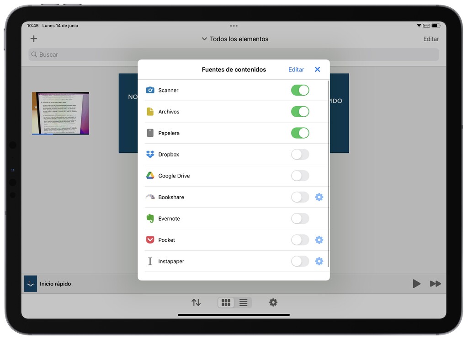The width and height of the screenshot is (468, 340).
Task: Switch to list view
Action: click(x=243, y=302)
